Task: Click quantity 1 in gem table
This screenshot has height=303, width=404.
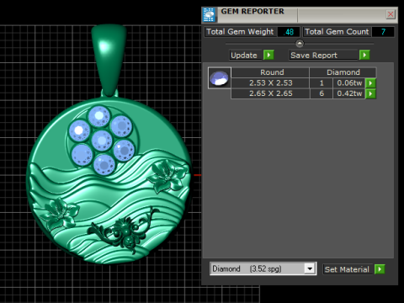Action: coord(322,83)
